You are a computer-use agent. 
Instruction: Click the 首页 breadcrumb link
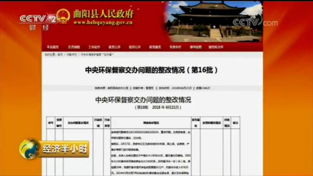point(60,55)
